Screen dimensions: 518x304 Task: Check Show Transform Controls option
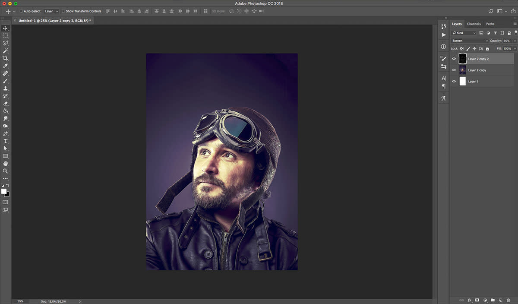pyautogui.click(x=63, y=11)
